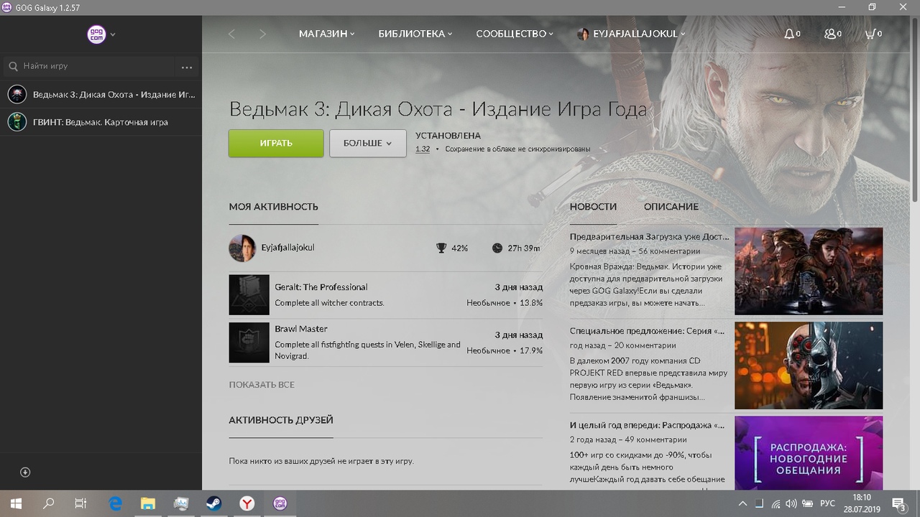Open news 'Специальное предложение: Серия'

coord(647,331)
